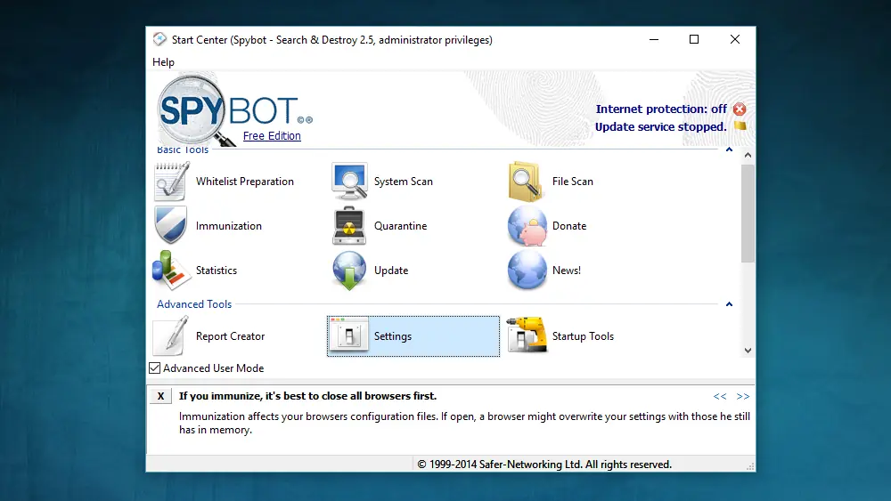
Task: Click the Donate label
Action: [x=569, y=226]
